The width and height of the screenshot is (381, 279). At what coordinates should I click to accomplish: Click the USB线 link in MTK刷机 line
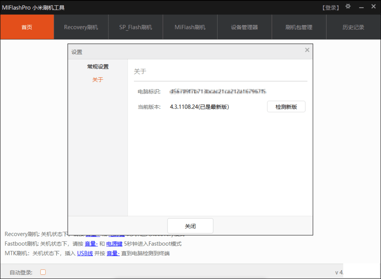point(85,254)
